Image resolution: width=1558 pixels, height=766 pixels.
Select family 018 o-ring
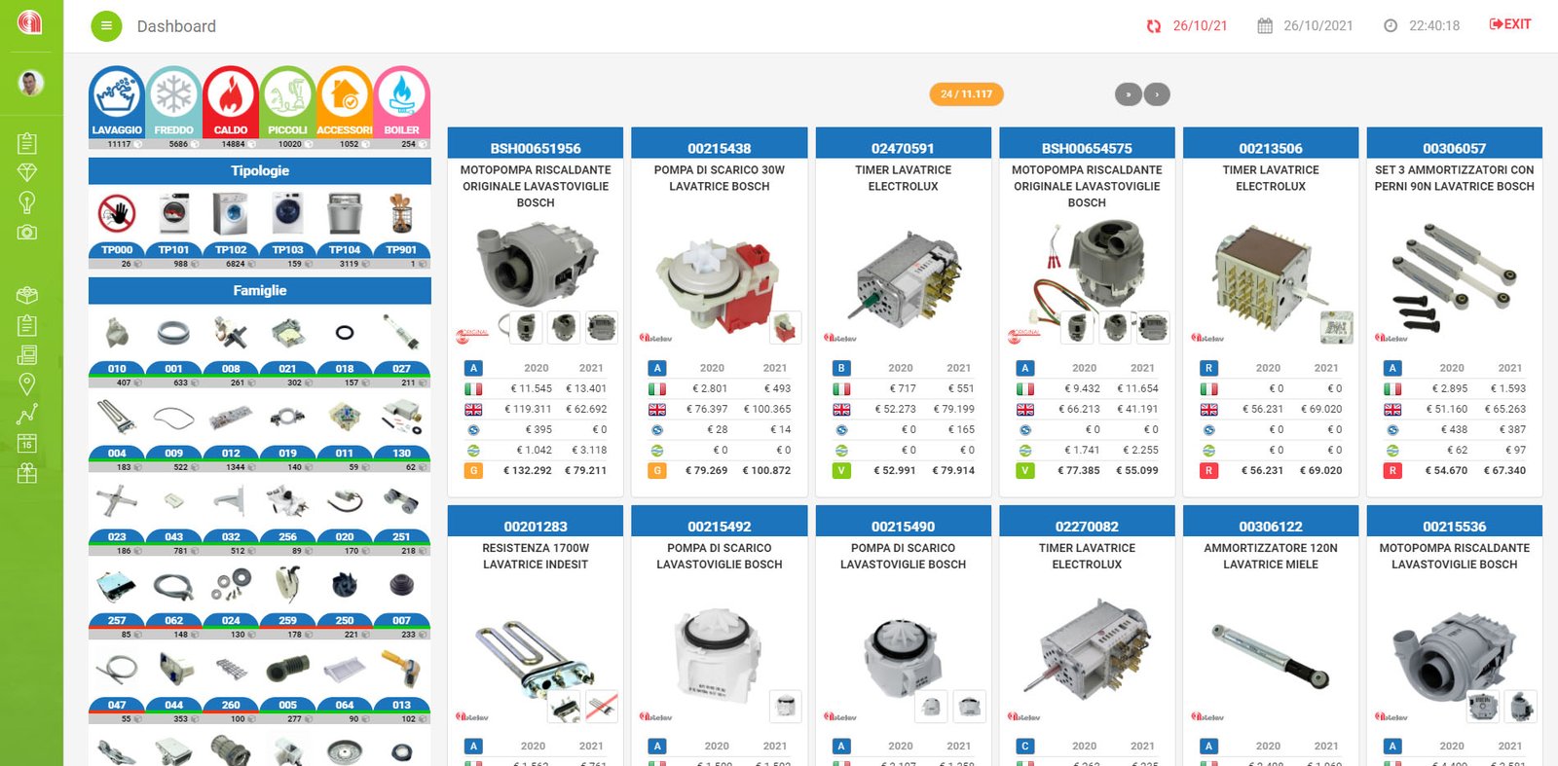(x=345, y=348)
